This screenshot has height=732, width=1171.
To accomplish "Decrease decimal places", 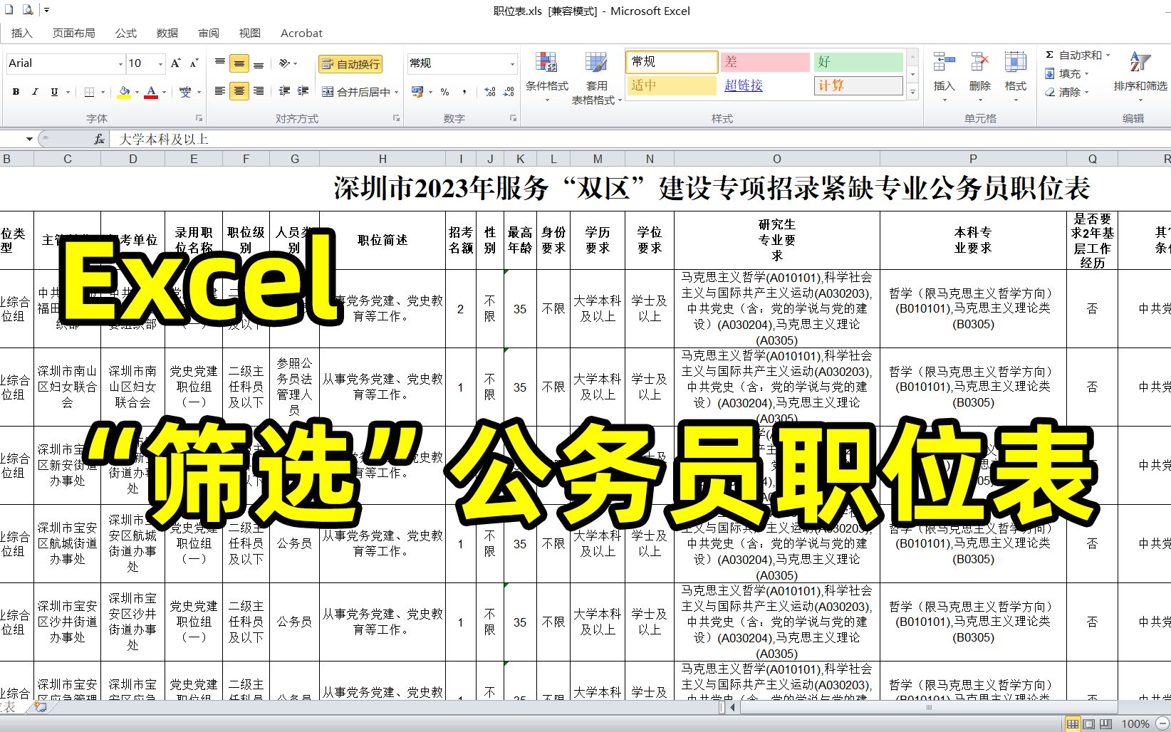I will [x=509, y=92].
